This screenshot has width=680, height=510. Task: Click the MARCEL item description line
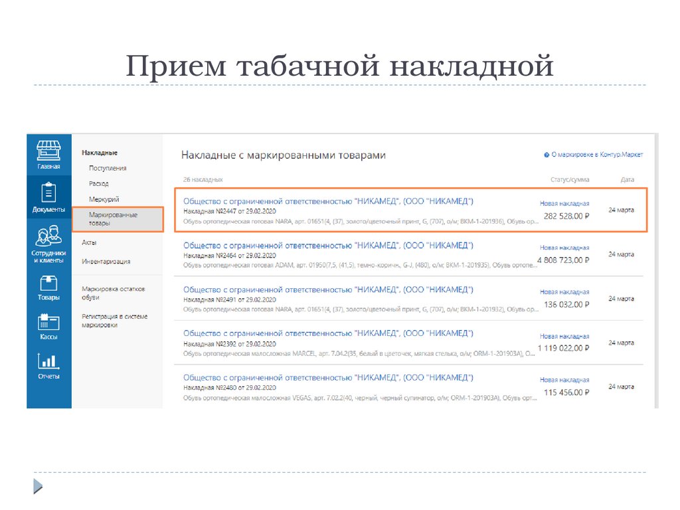(x=359, y=354)
